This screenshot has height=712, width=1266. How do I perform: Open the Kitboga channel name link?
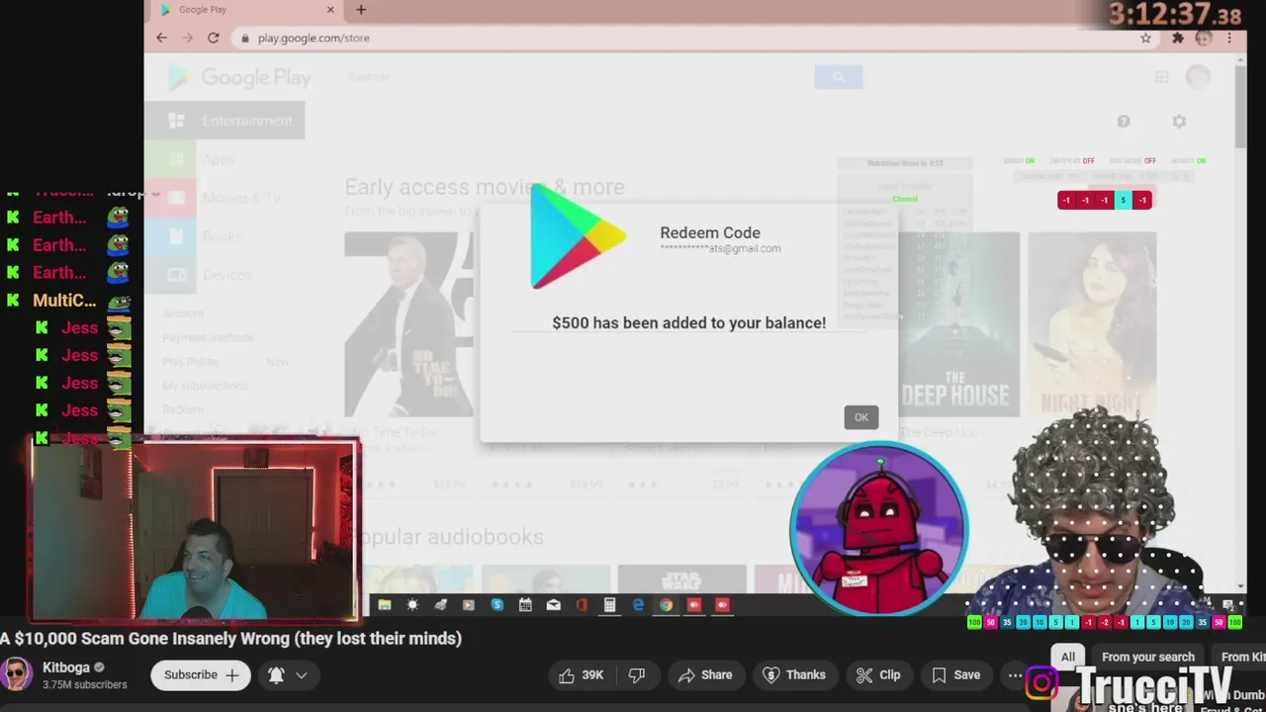(x=66, y=667)
